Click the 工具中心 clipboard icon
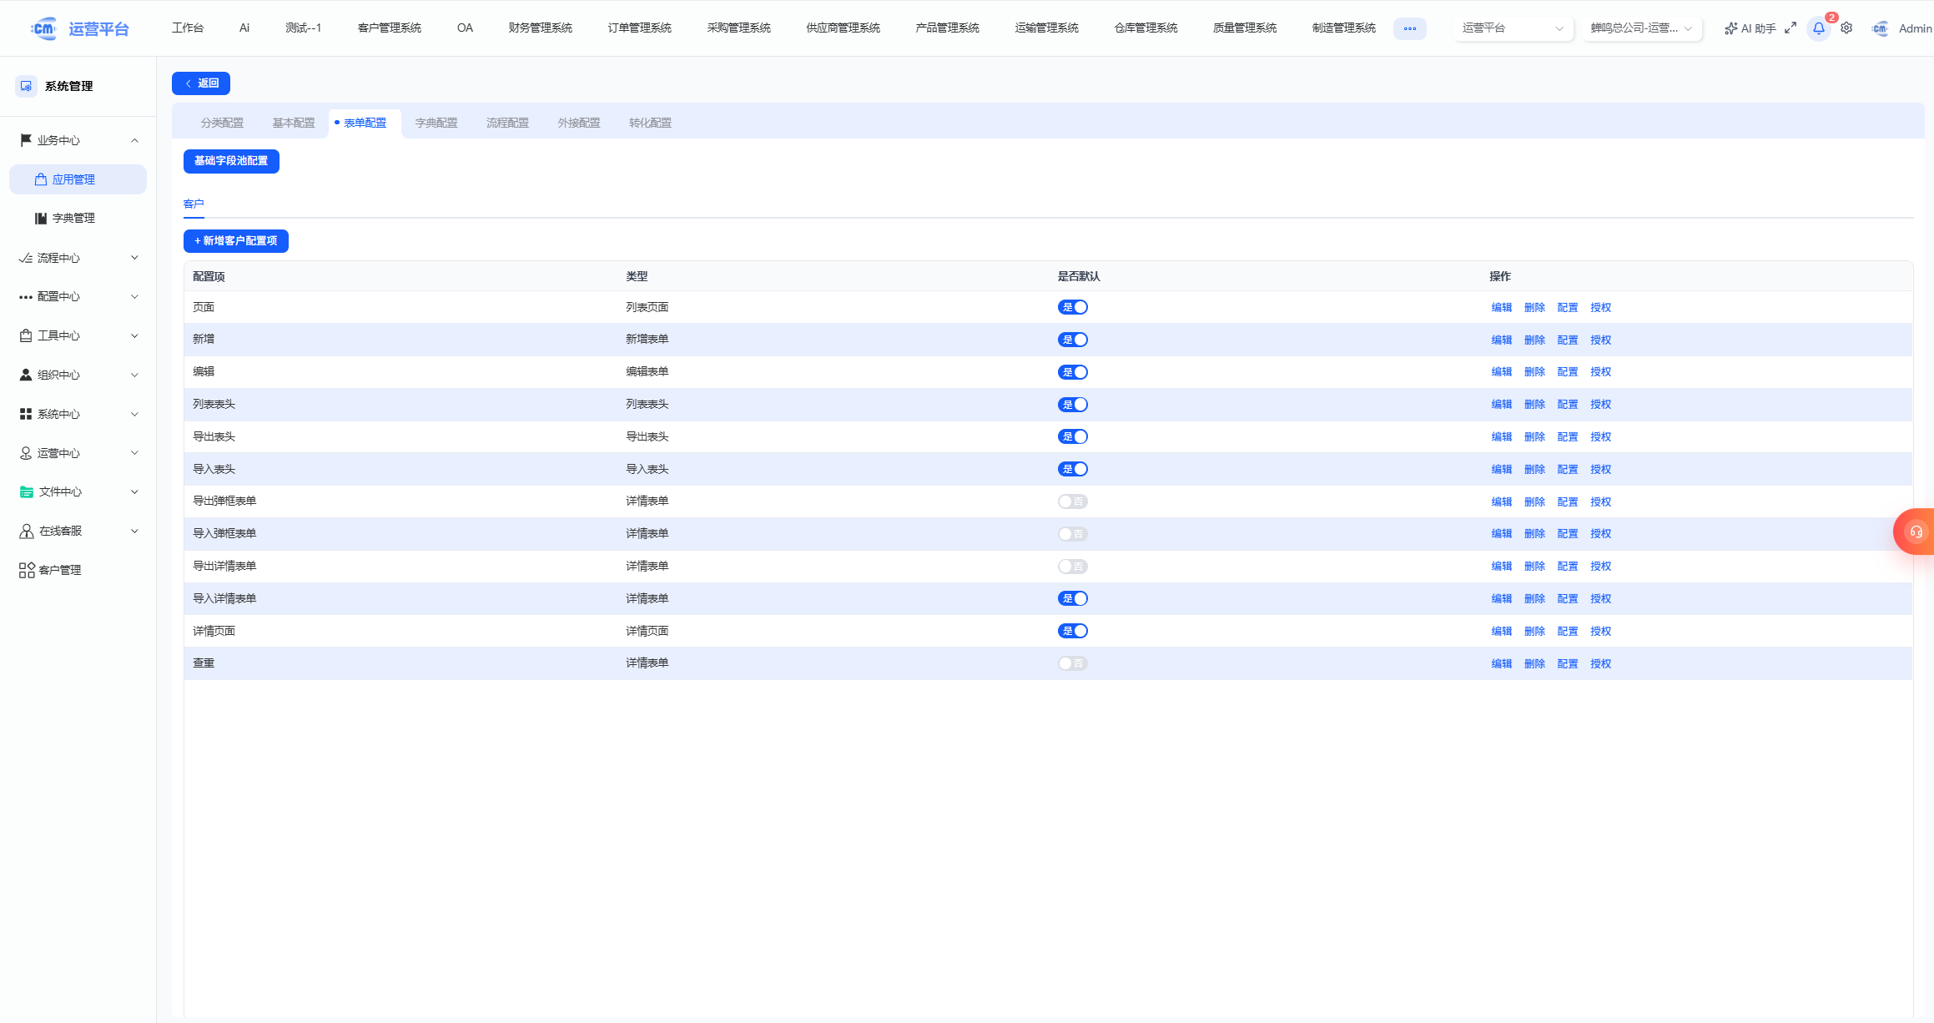Image resolution: width=1934 pixels, height=1023 pixels. 26,335
